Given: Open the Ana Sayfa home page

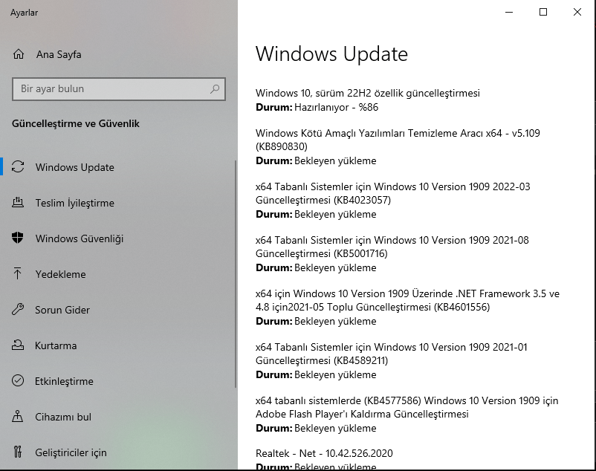Looking at the screenshot, I should [x=59, y=54].
